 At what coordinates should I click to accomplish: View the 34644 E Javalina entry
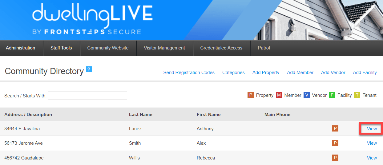point(372,129)
